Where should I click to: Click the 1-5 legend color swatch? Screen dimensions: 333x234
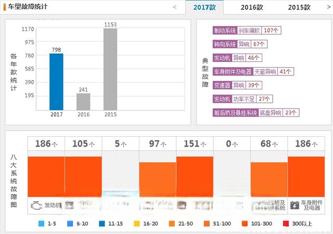click(x=41, y=224)
